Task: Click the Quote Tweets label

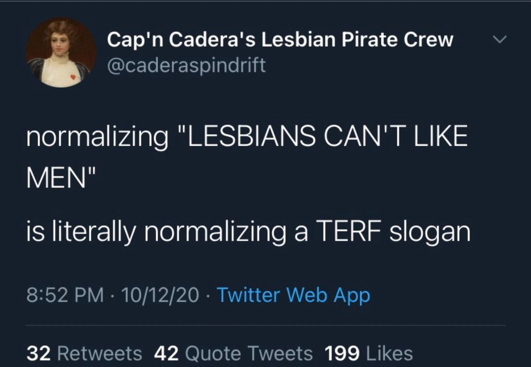Action: coord(249,353)
